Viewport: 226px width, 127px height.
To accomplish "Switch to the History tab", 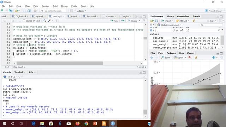I will pos(170,17).
